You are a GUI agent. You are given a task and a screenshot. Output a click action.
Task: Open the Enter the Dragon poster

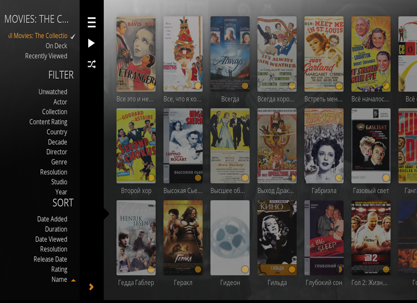[277, 146]
